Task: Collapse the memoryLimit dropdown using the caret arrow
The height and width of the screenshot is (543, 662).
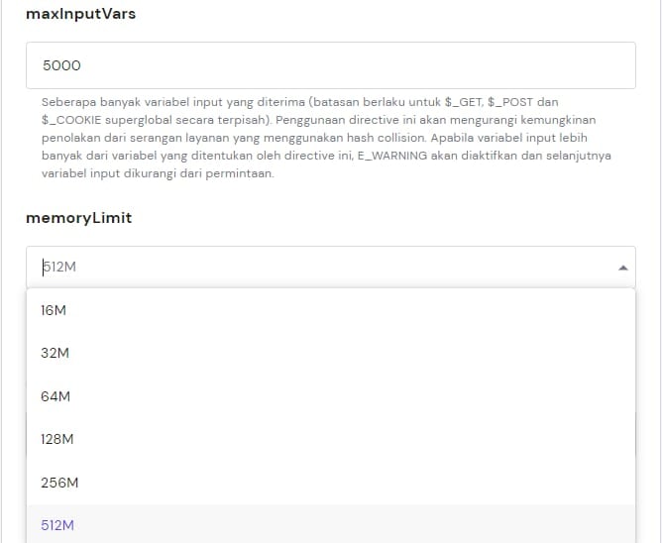Action: [x=622, y=268]
